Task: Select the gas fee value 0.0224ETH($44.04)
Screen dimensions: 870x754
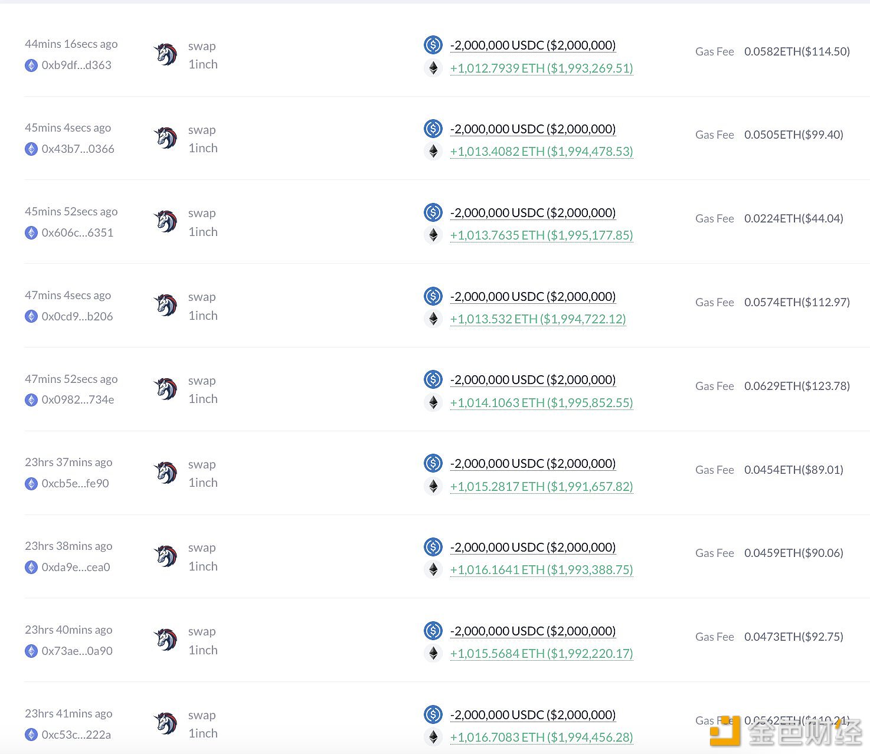Action: 794,219
